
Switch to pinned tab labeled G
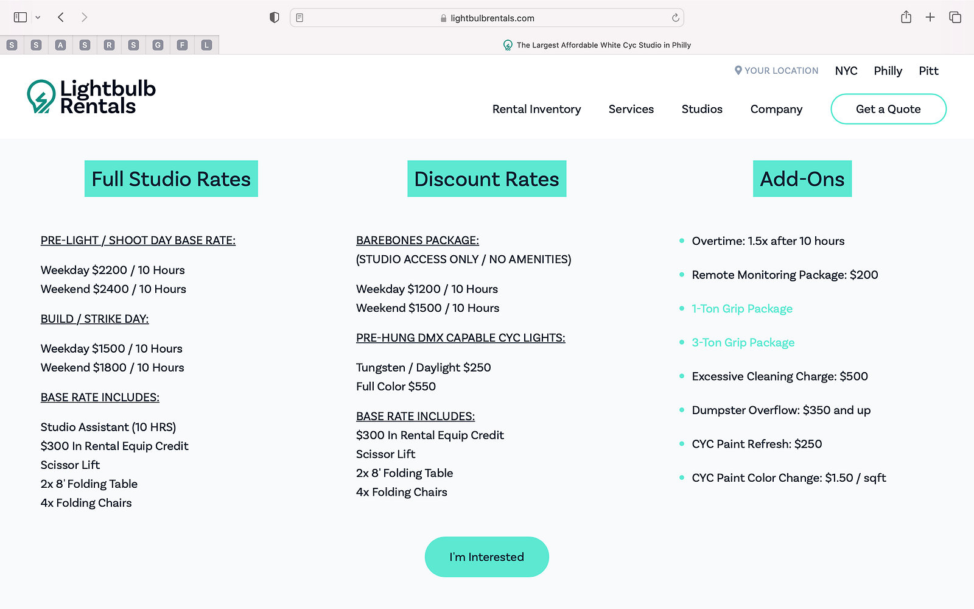pyautogui.click(x=158, y=45)
